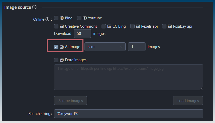The image size is (215, 123).
Task: Click the Pexels api picture icon
Action: [138, 26]
